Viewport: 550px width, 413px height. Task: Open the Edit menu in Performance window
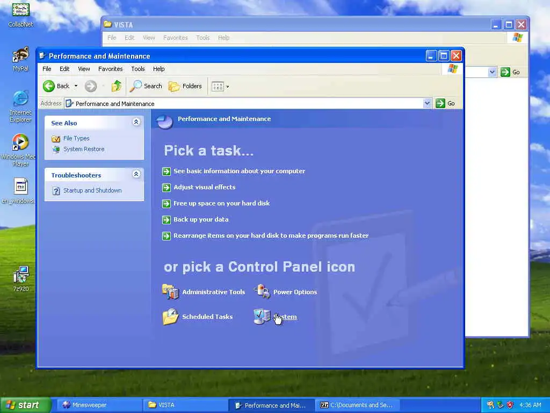64,69
